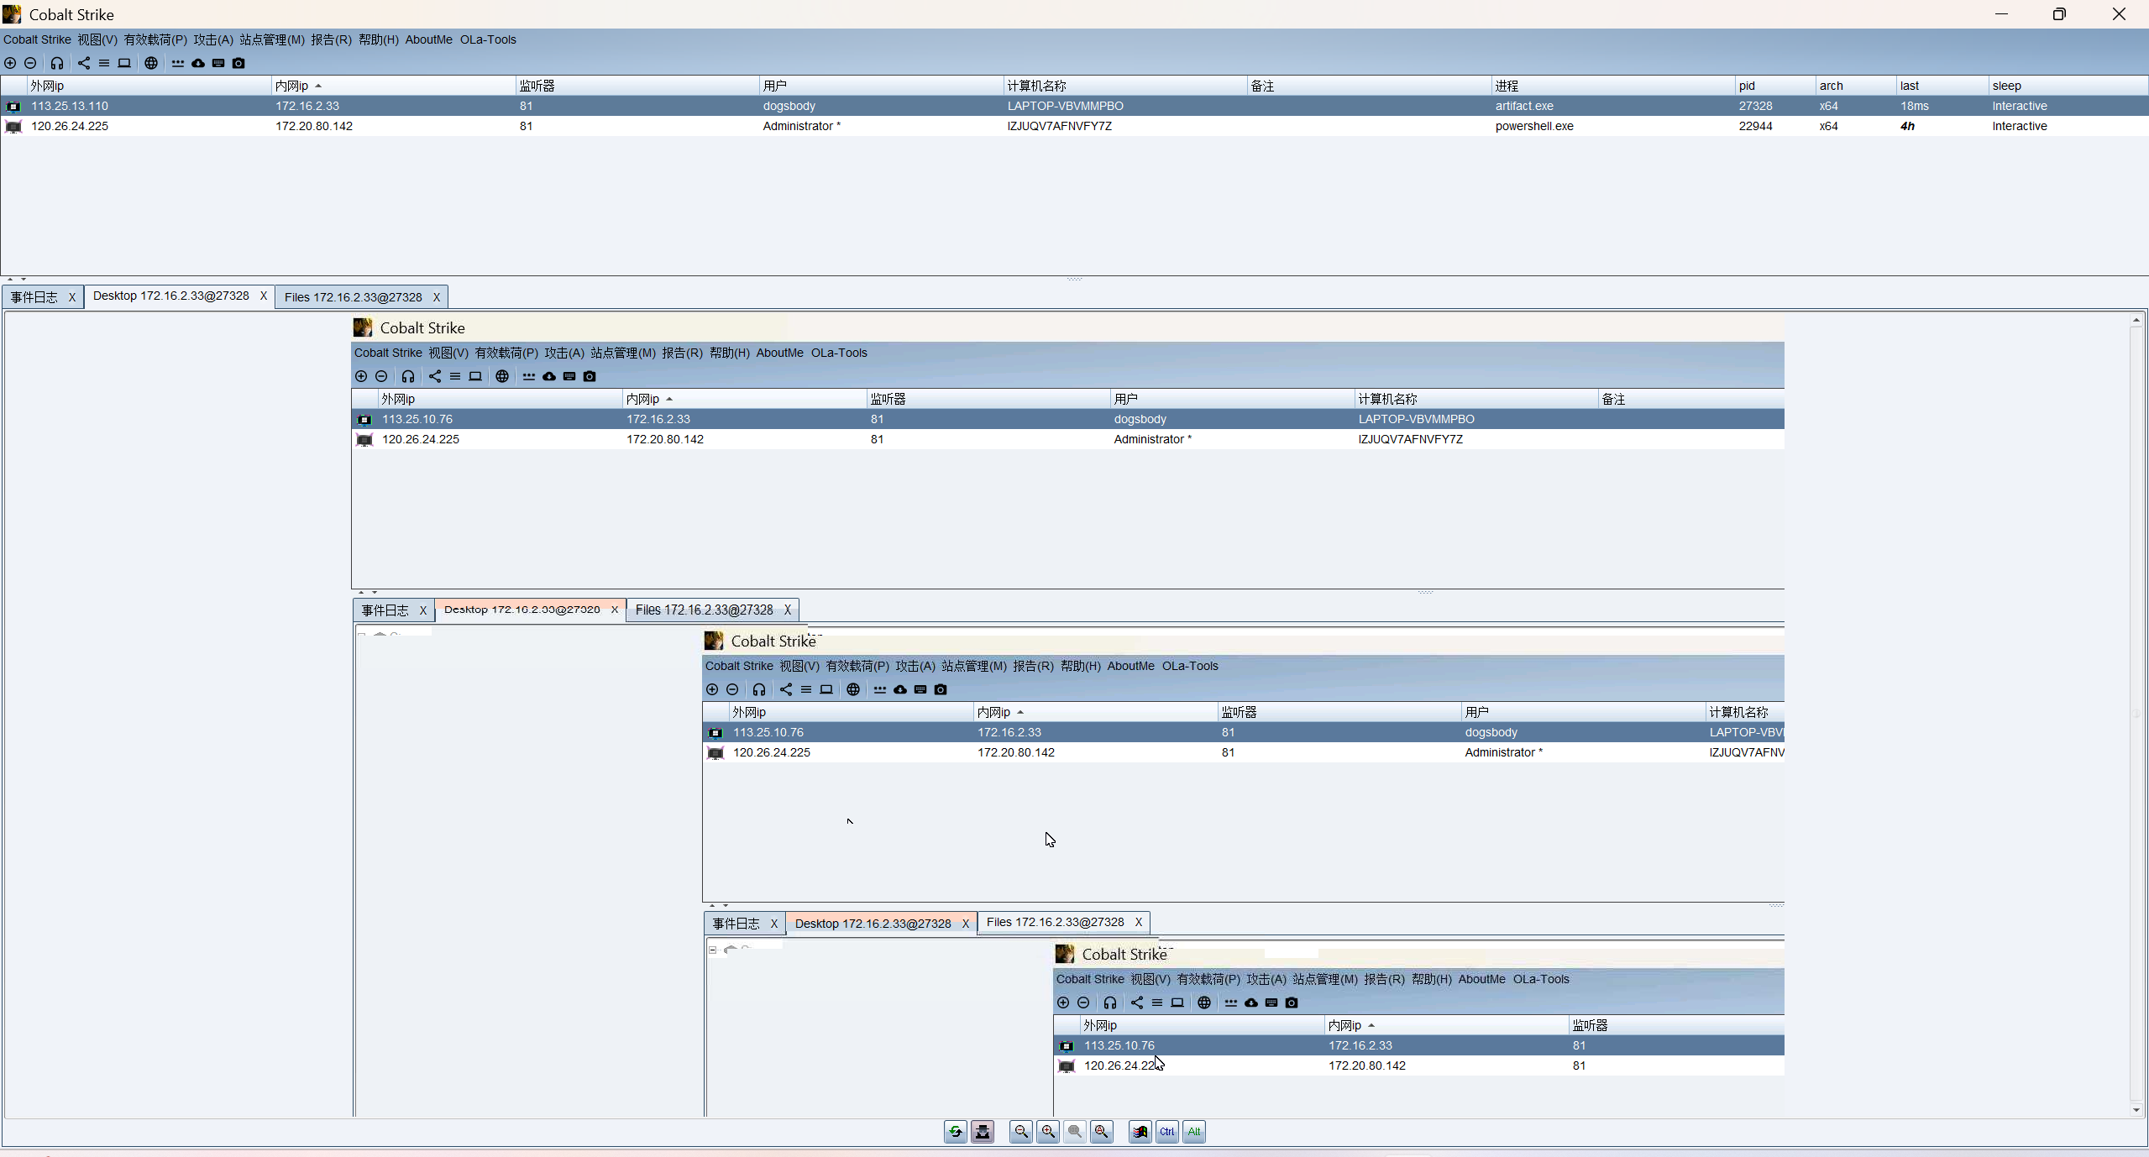Select the Desktop 172.16.2.33@27328 tab
This screenshot has height=1157, width=2149.
[170, 296]
